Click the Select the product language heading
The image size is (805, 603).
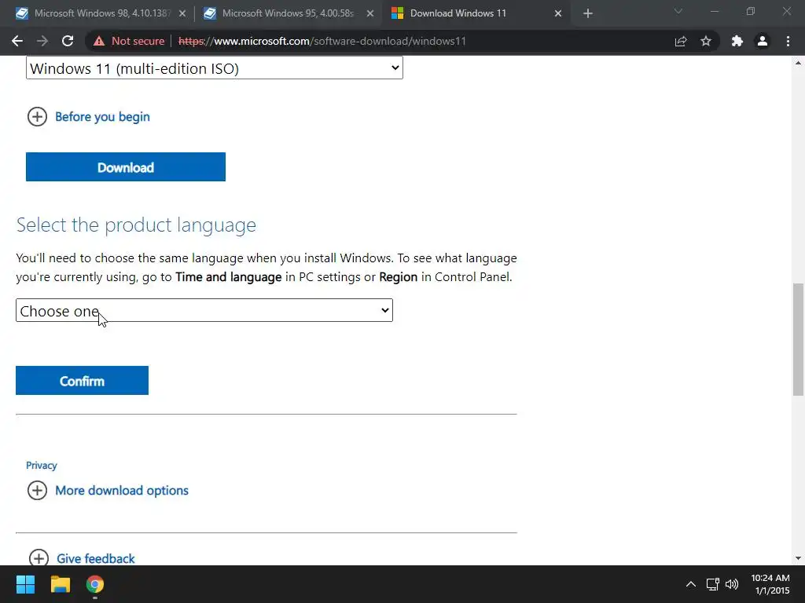(136, 225)
